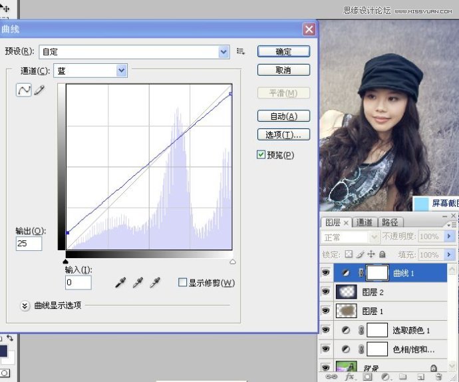This screenshot has width=459, height=382.
Task: Switch to the 路径 paths tab
Action: [390, 222]
